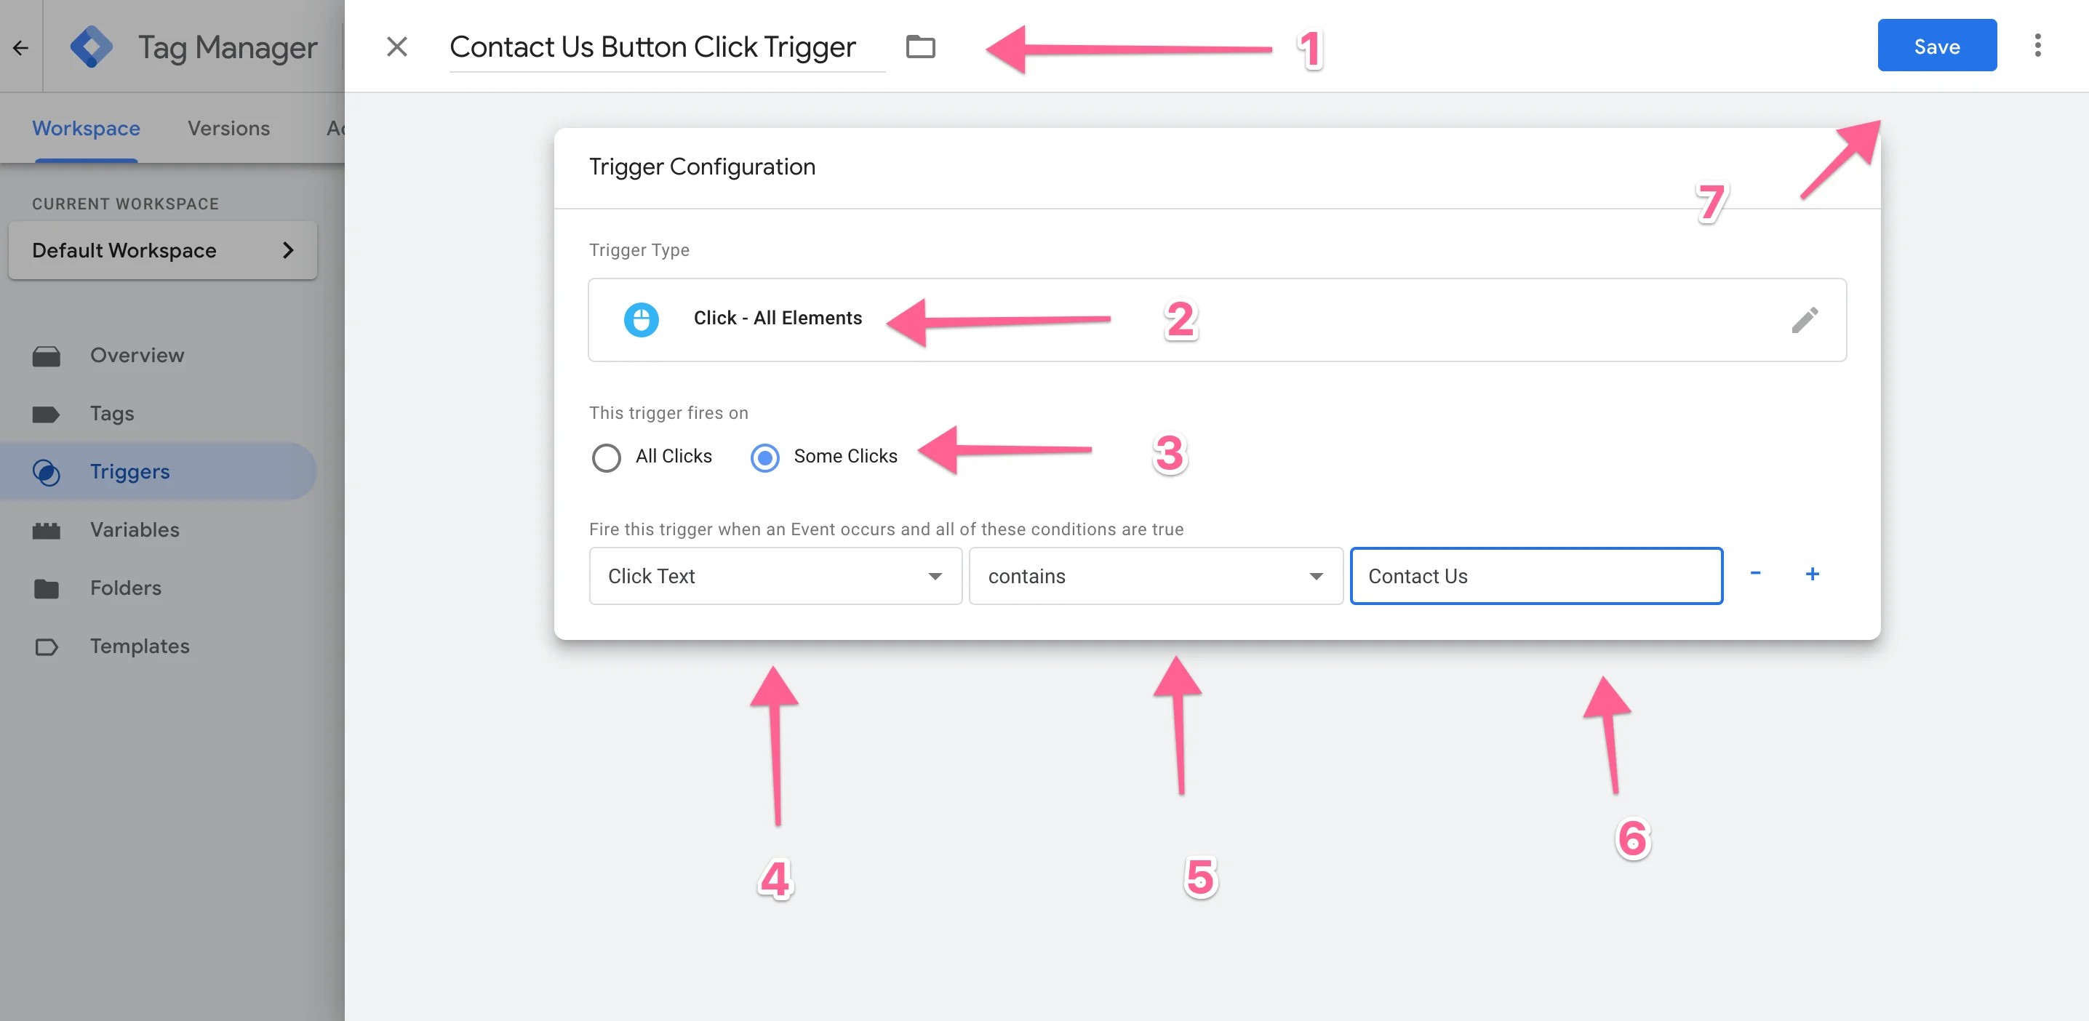Select the Some Clicks radio button

tap(764, 457)
